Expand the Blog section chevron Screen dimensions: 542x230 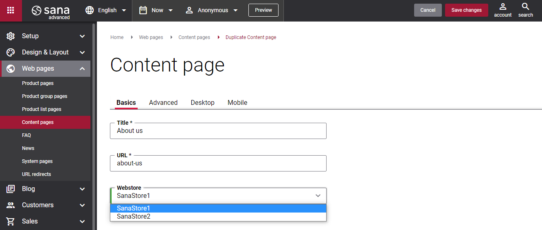tap(82, 189)
